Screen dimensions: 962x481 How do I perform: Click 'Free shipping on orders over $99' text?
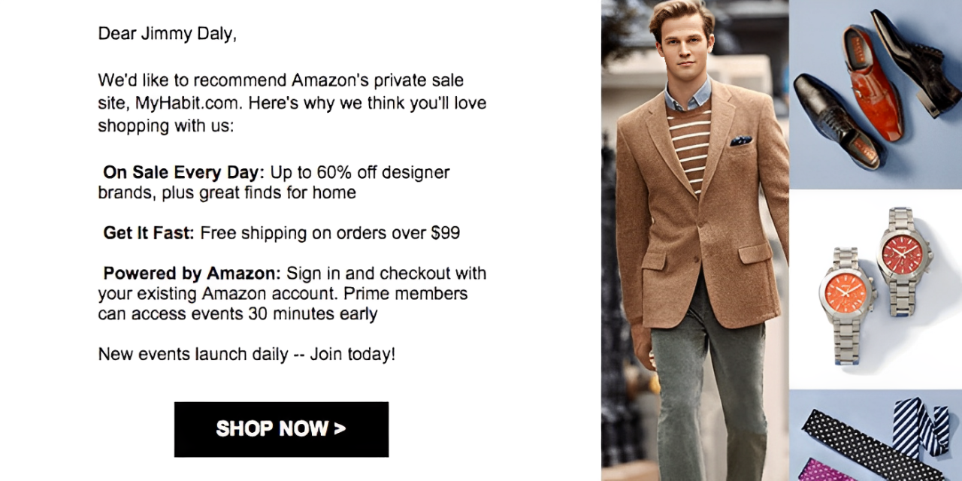click(x=330, y=233)
